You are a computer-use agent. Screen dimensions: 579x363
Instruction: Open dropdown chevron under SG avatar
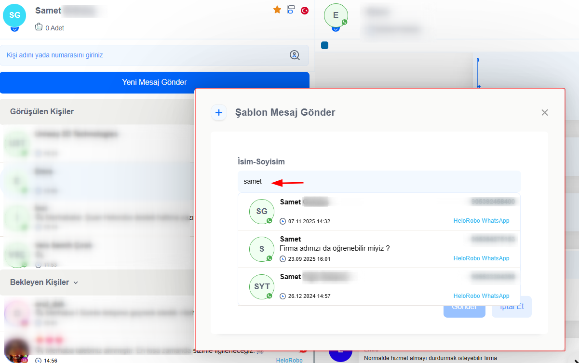pyautogui.click(x=14, y=29)
